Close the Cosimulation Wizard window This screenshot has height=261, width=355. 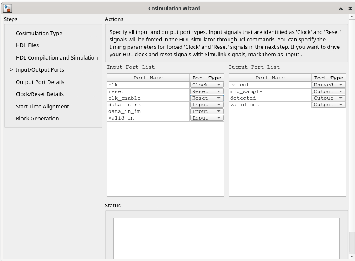point(350,9)
